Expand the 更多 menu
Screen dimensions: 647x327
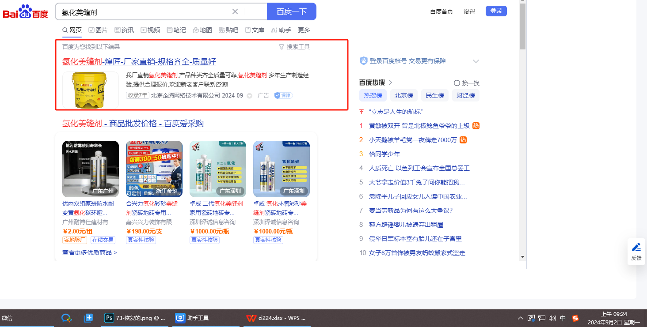click(x=304, y=30)
